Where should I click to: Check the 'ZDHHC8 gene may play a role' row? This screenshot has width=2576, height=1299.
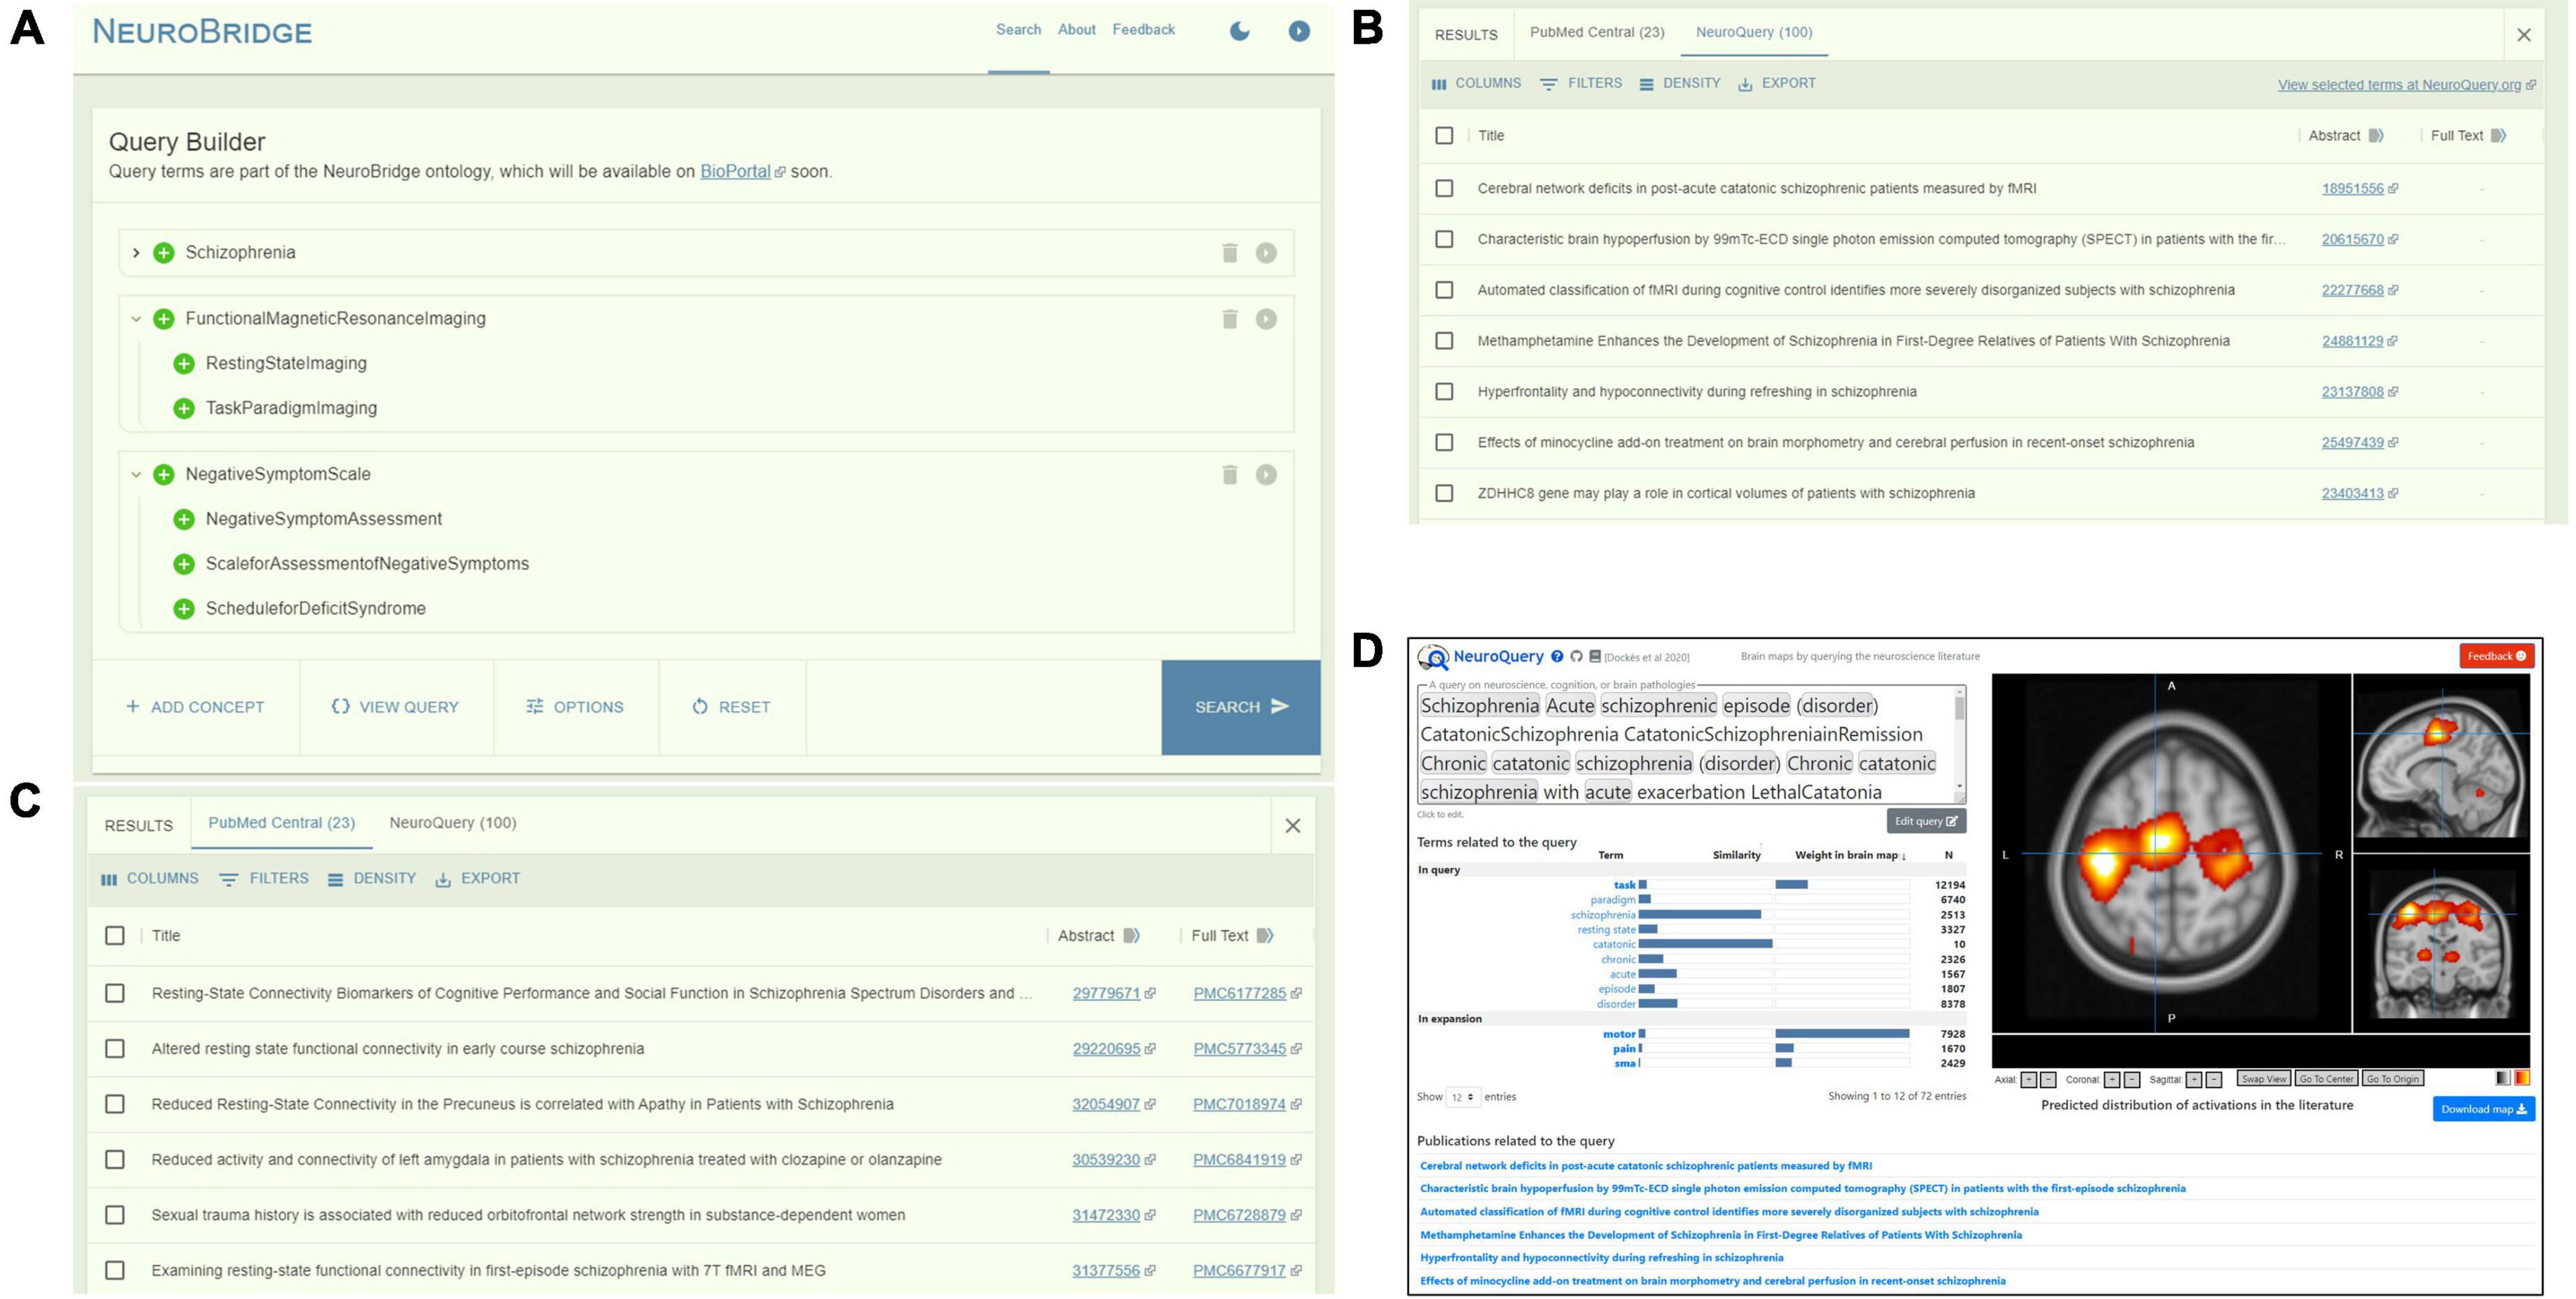click(x=1444, y=493)
